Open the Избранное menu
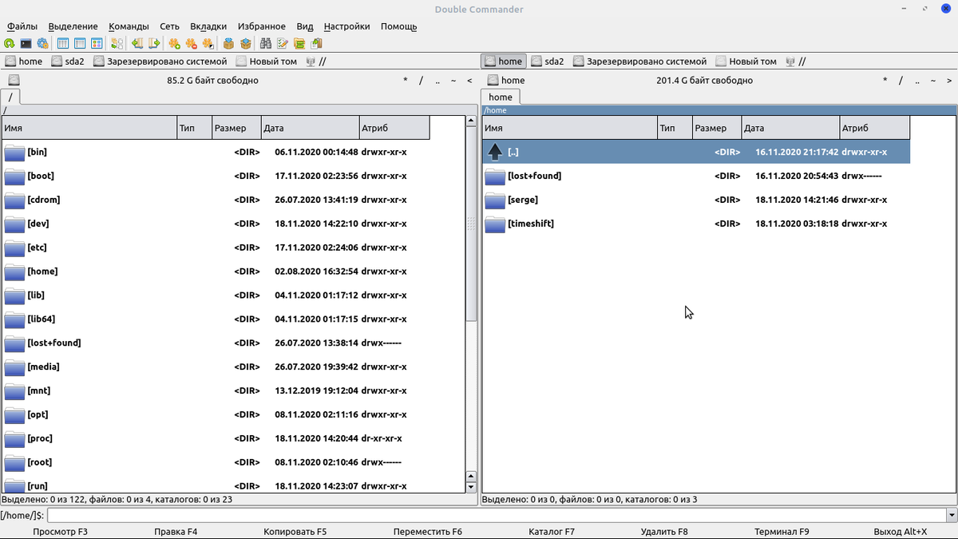The height and width of the screenshot is (539, 958). click(x=261, y=26)
